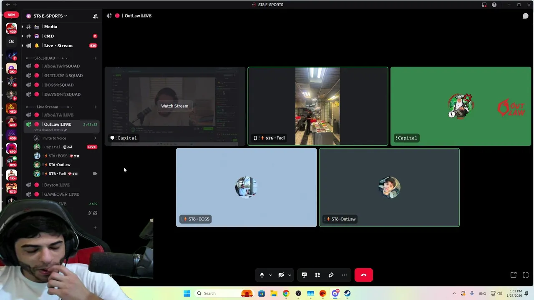Join AboATA☆SQUAD voice channel
The width and height of the screenshot is (534, 300).
click(61, 66)
